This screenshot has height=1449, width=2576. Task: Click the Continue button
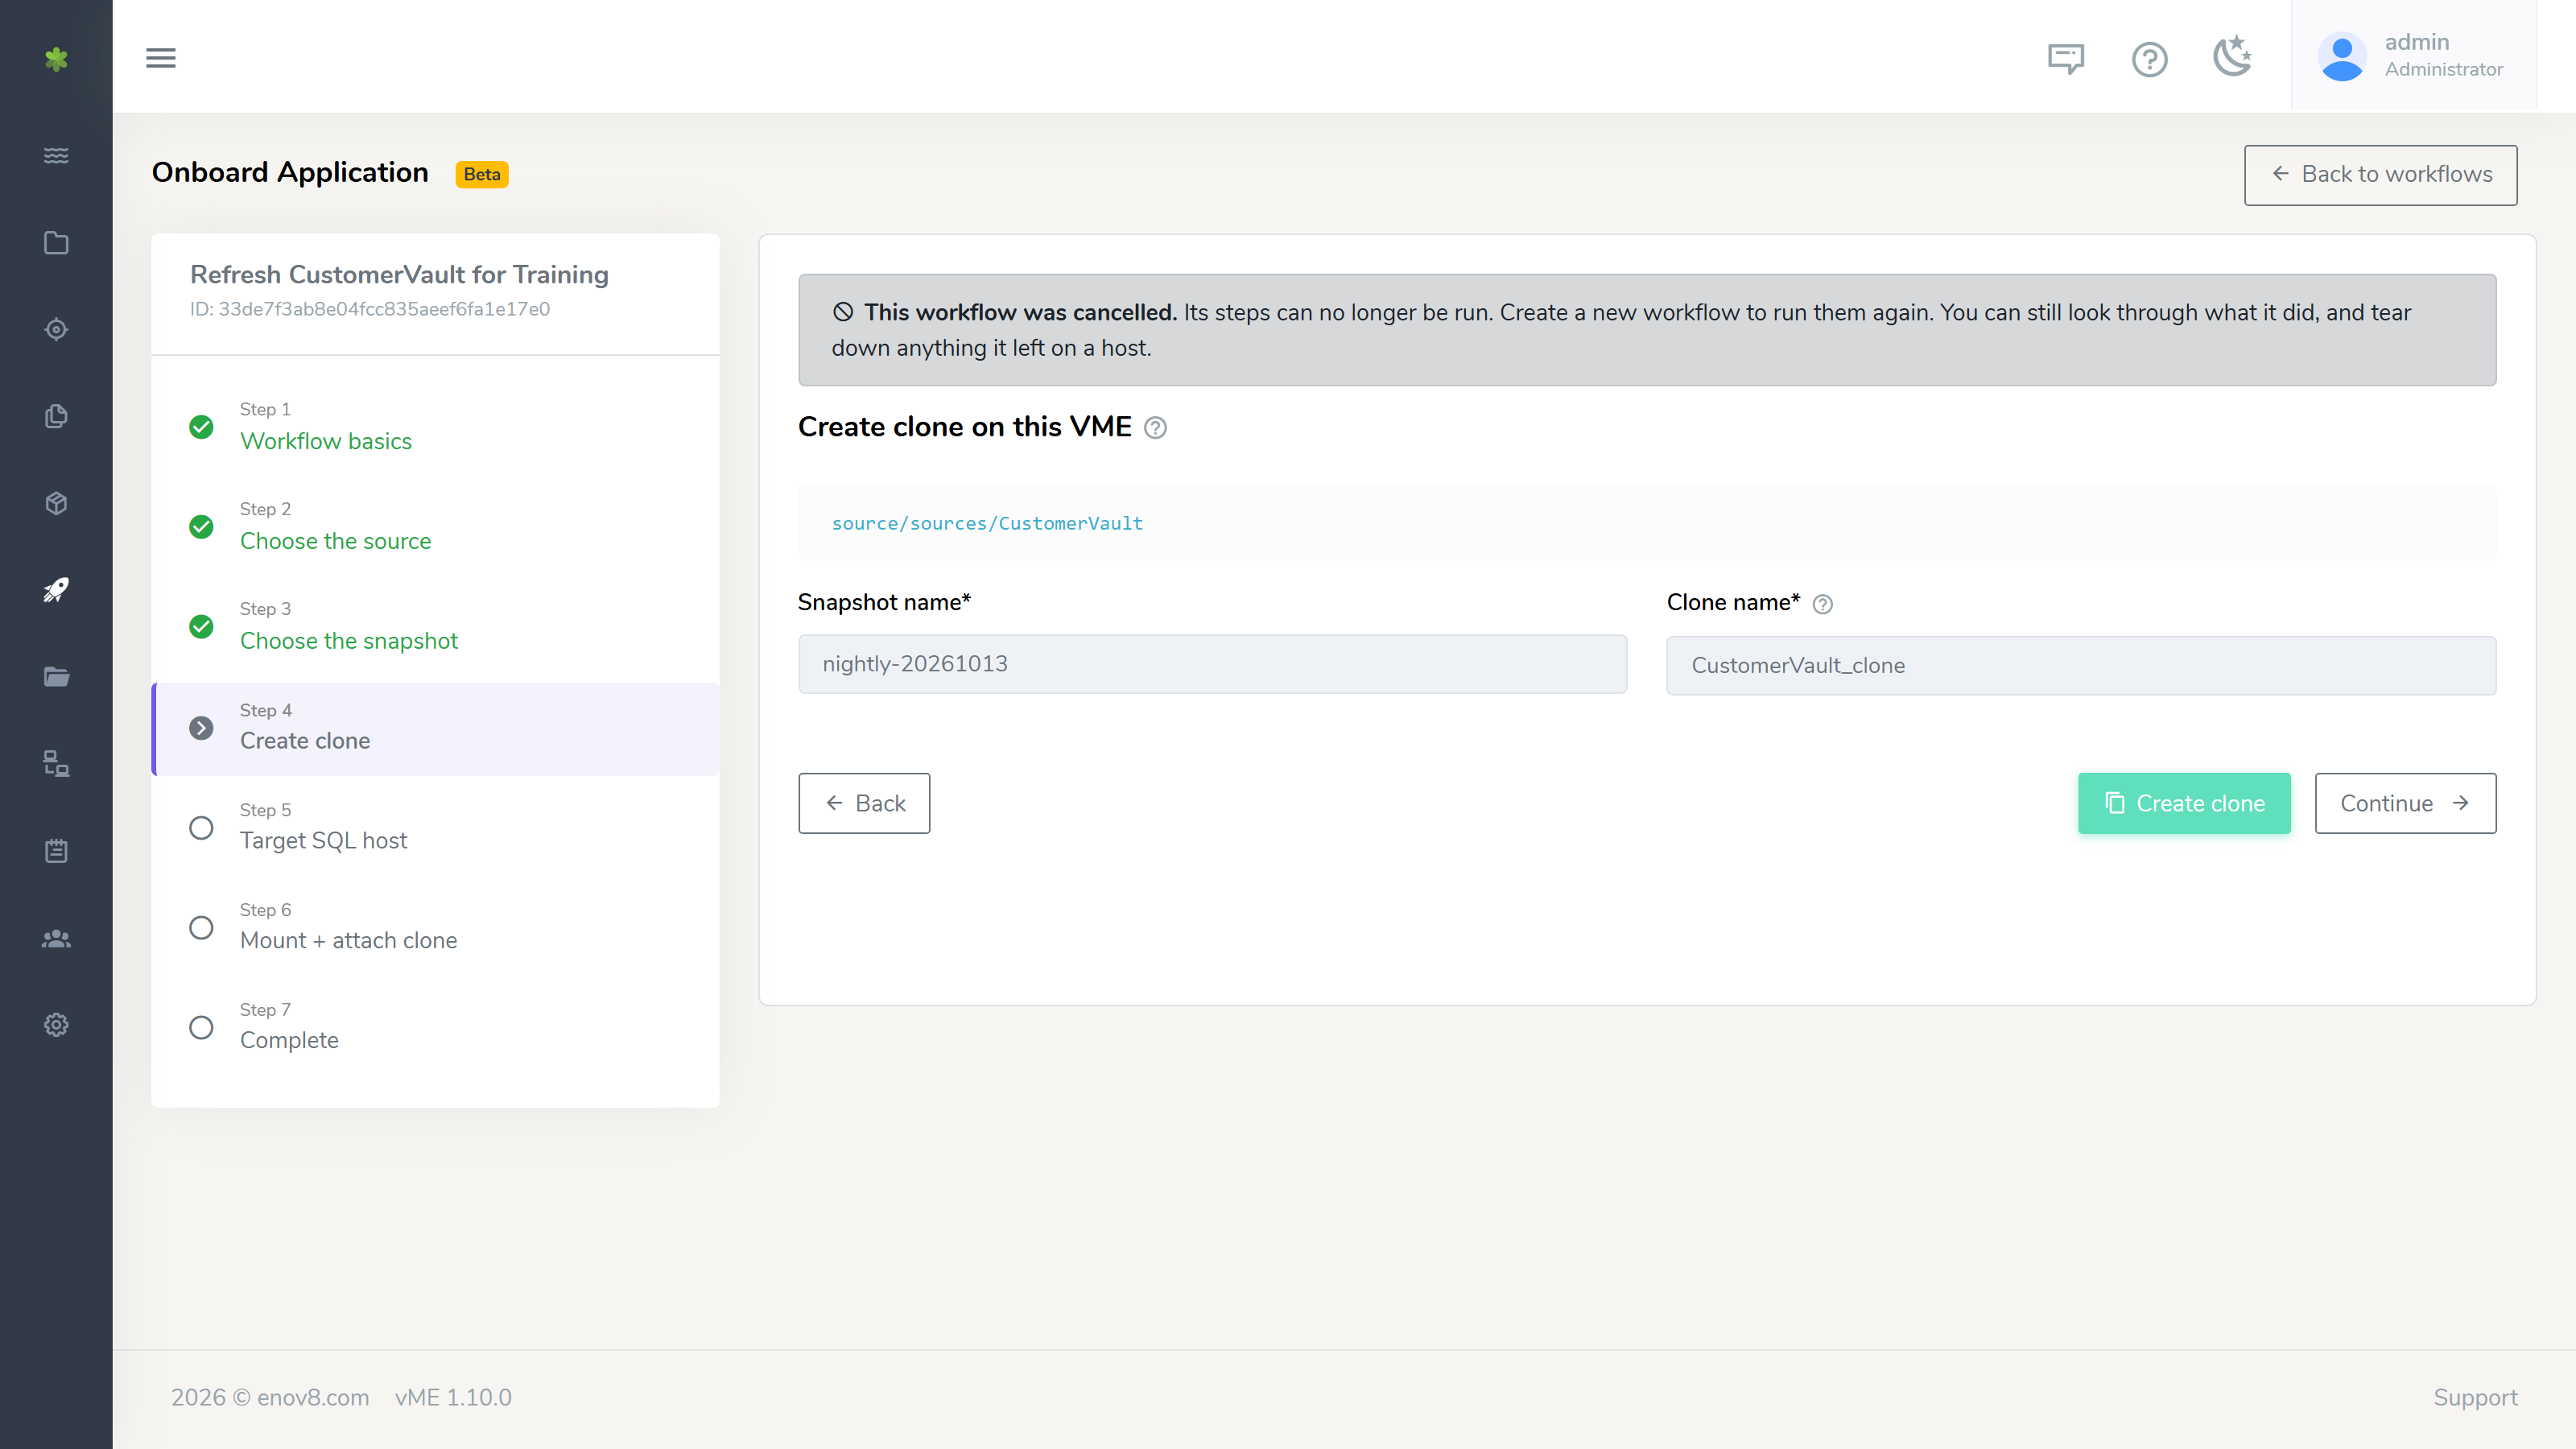click(2405, 803)
